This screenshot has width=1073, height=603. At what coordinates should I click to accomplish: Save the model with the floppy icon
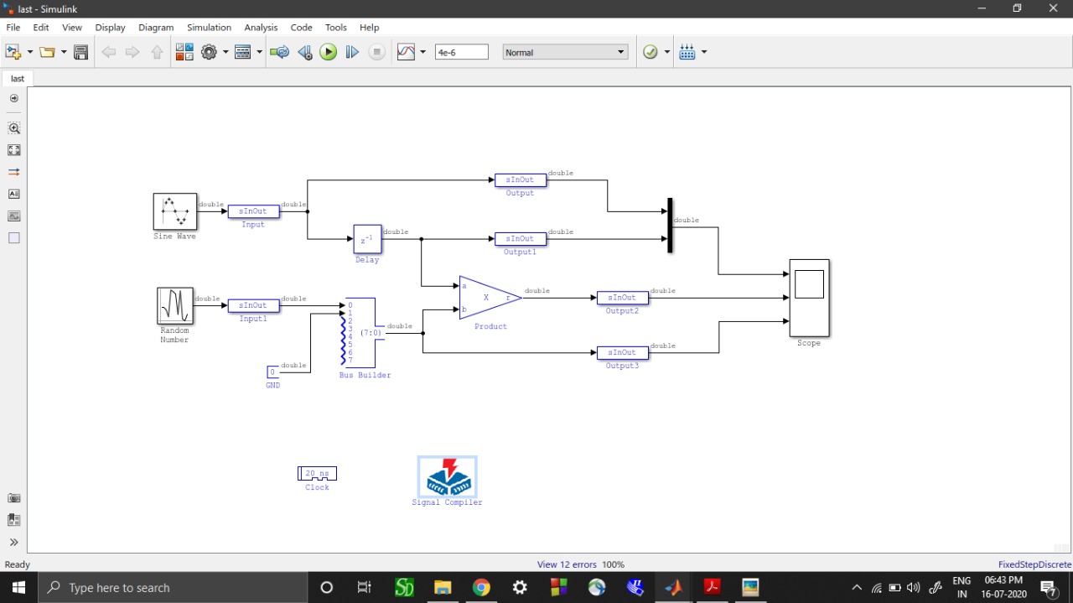pos(80,52)
